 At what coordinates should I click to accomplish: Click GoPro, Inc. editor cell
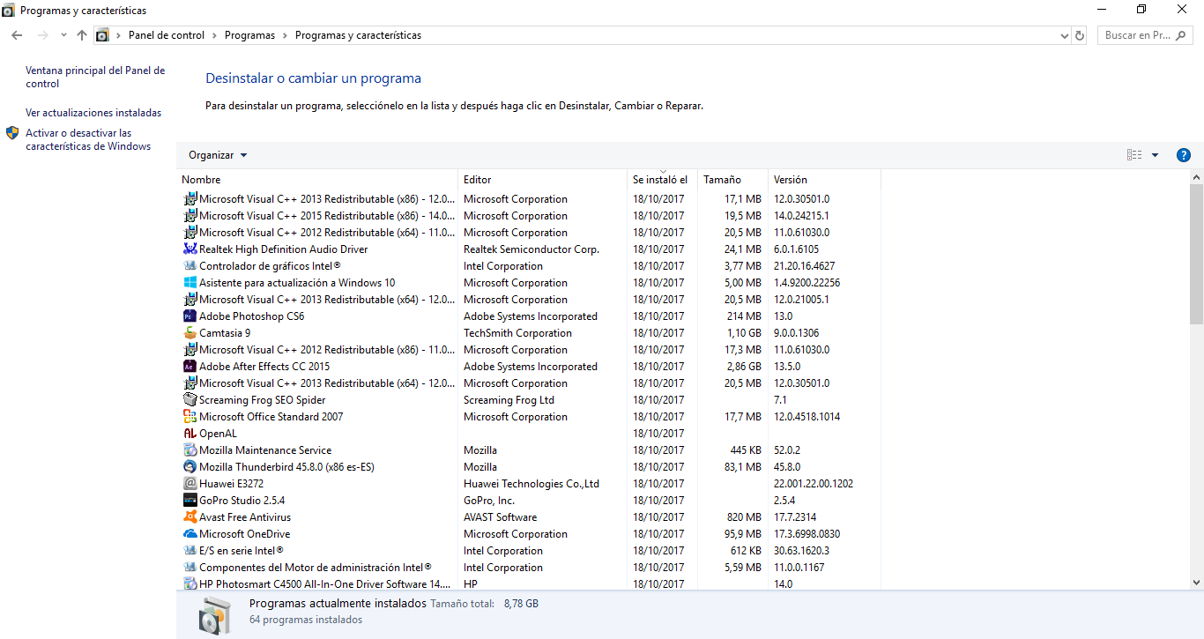pos(489,501)
